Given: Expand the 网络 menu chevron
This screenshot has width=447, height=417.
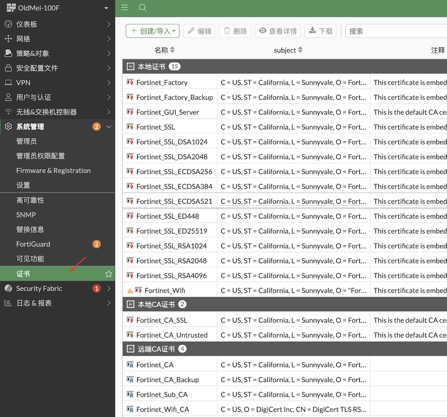Looking at the screenshot, I should 109,39.
